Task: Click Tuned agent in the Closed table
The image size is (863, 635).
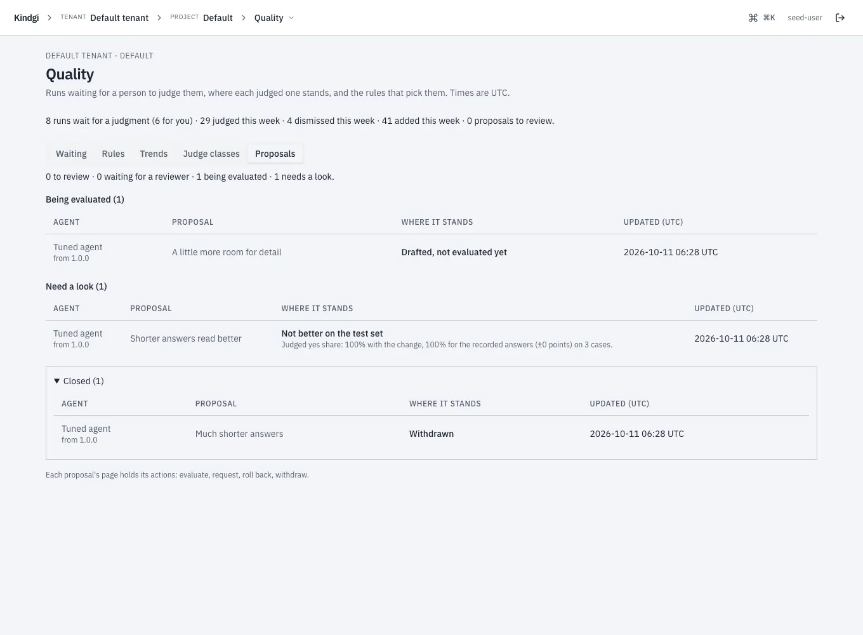Action: (86, 429)
